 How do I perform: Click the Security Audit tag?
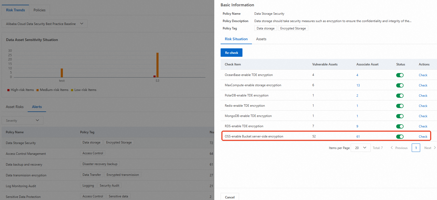[109, 186]
